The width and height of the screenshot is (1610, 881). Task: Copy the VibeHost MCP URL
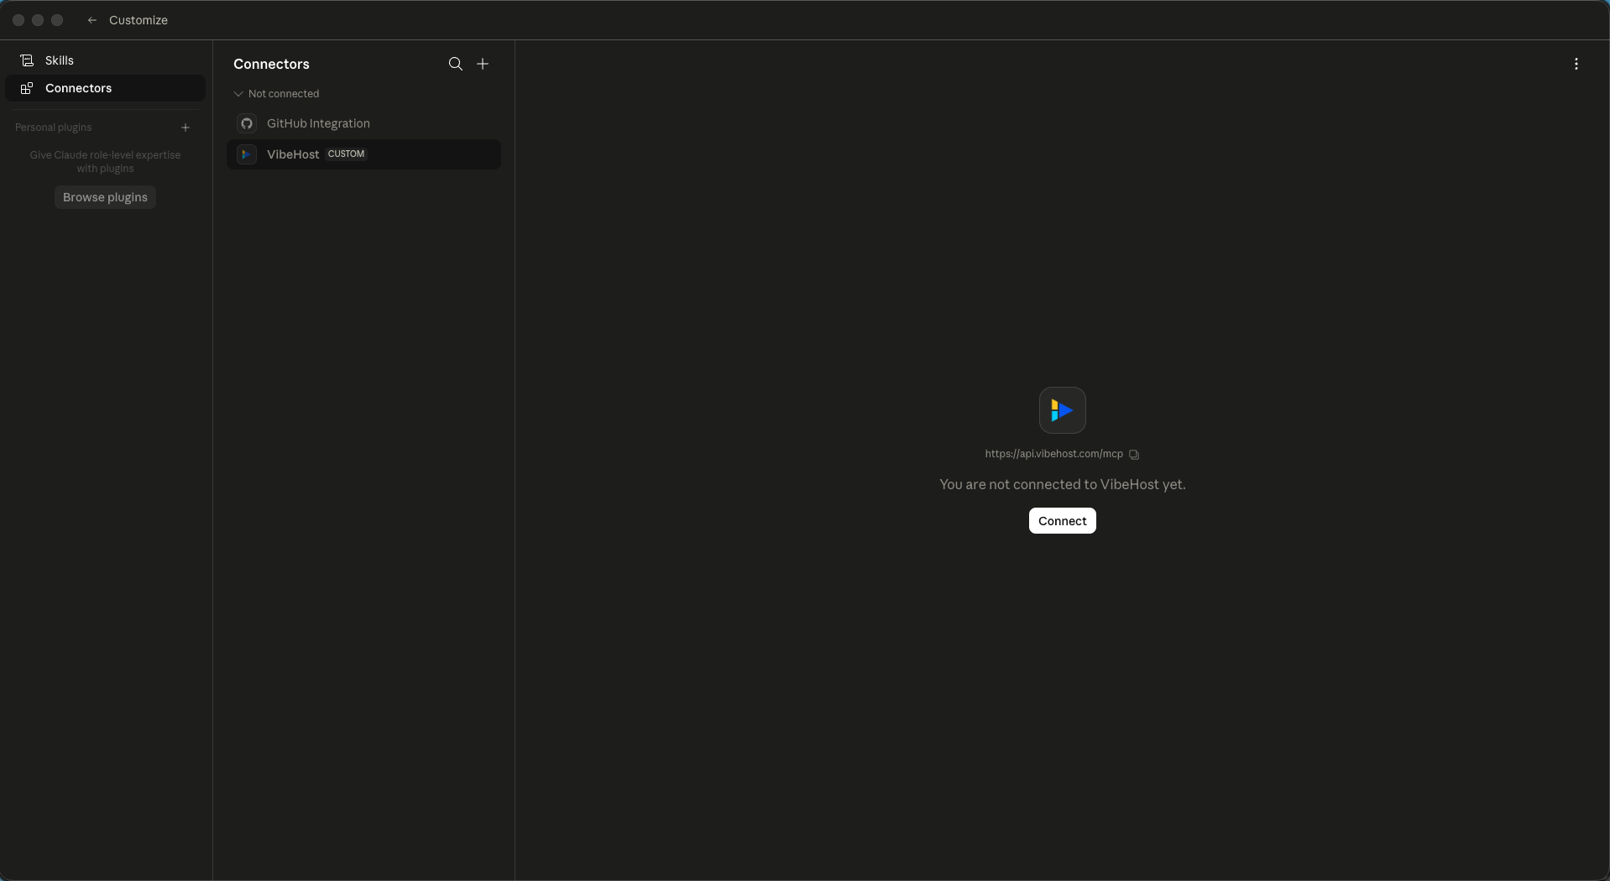(1134, 455)
